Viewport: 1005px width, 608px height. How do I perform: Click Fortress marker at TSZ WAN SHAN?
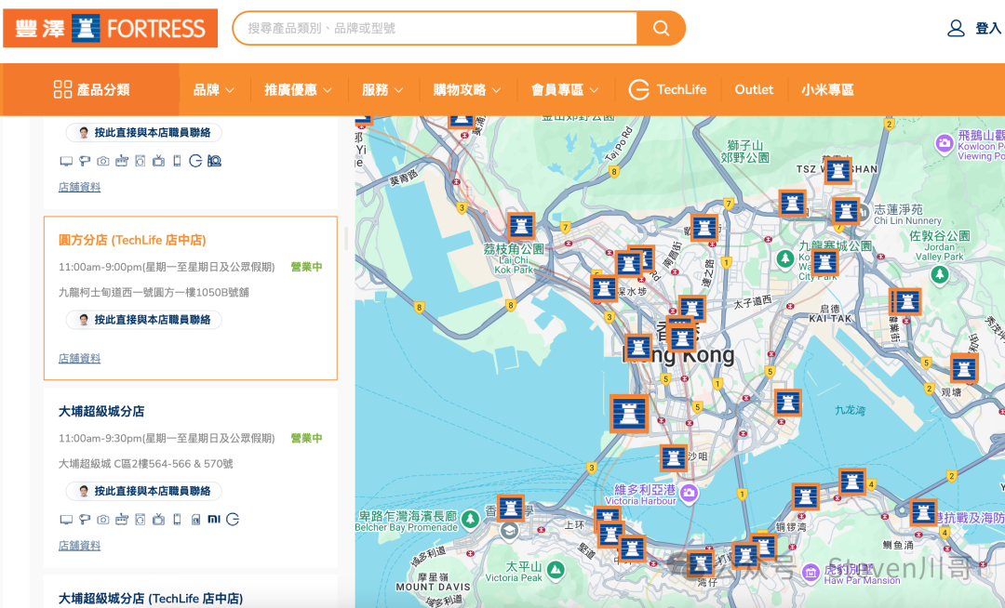(x=837, y=170)
